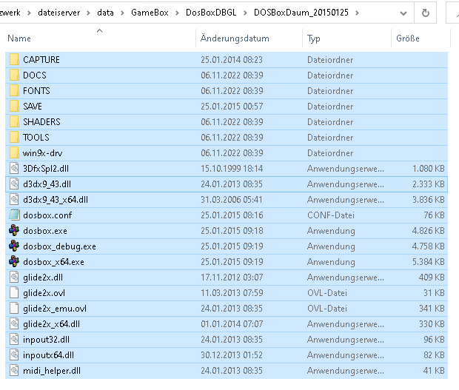Select the TOOLS folder row

pyautogui.click(x=36, y=137)
